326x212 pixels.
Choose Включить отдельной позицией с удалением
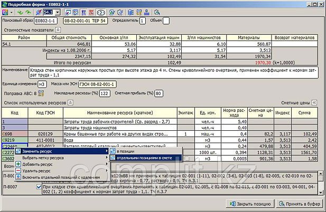[x=62, y=177]
